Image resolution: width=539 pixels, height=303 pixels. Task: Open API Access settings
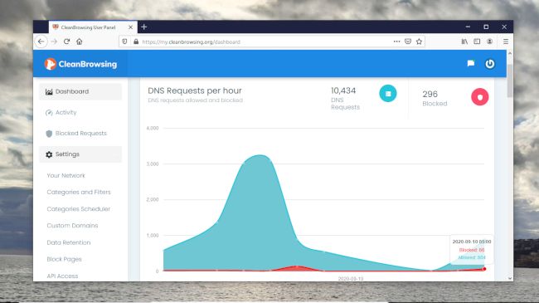pos(62,276)
